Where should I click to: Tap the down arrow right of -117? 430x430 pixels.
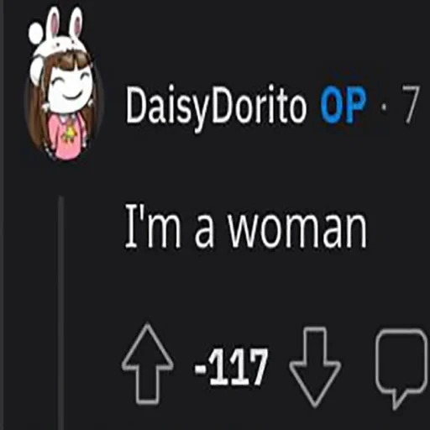point(315,367)
